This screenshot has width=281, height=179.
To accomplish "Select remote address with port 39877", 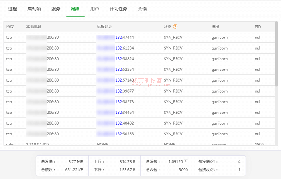I will [115, 91].
